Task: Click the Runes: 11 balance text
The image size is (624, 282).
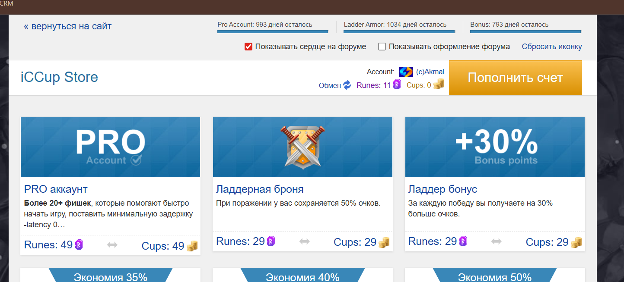Action: point(373,85)
